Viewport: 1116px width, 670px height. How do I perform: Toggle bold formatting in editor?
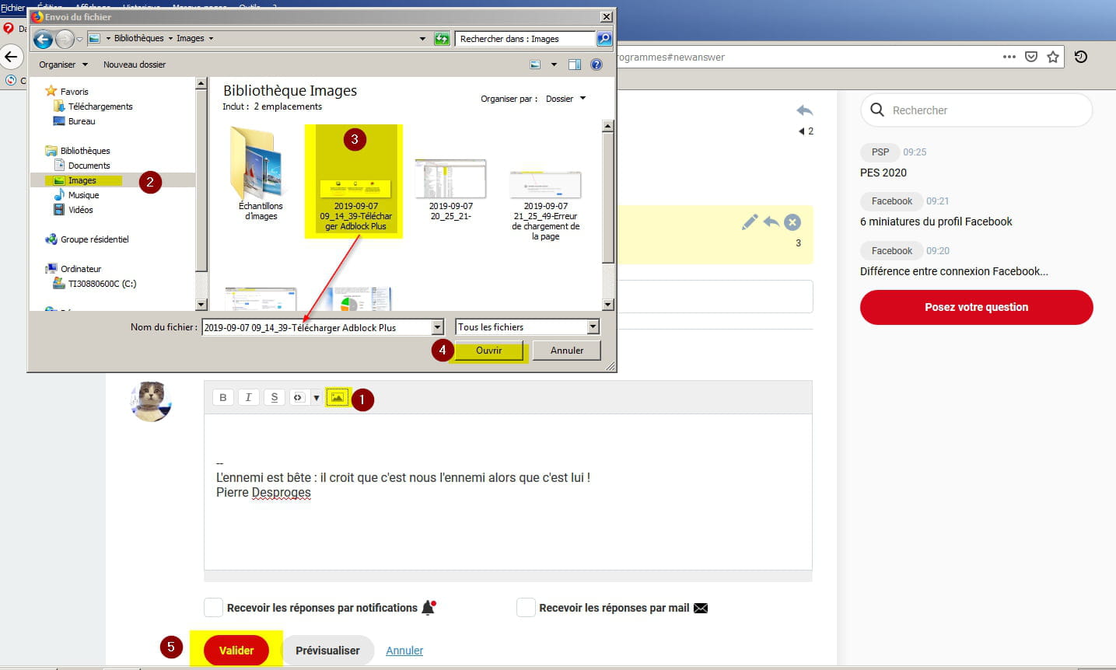click(223, 397)
